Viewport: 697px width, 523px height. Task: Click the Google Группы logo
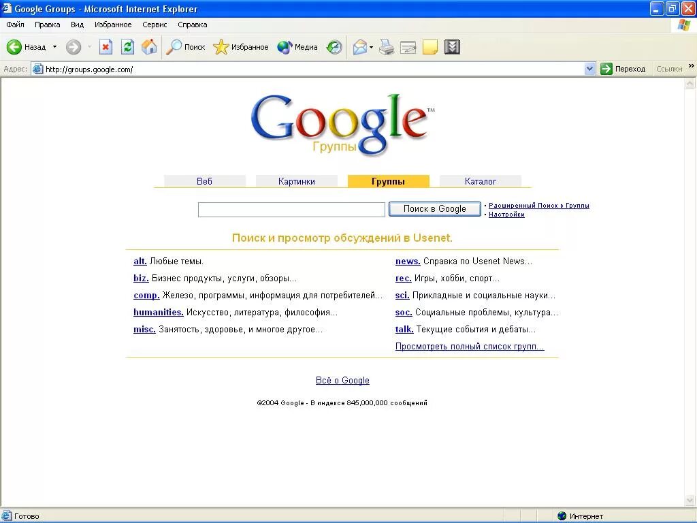[x=342, y=125]
